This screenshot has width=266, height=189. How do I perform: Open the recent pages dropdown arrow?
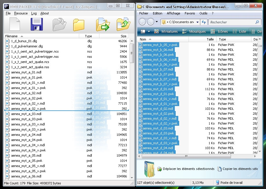(157, 22)
